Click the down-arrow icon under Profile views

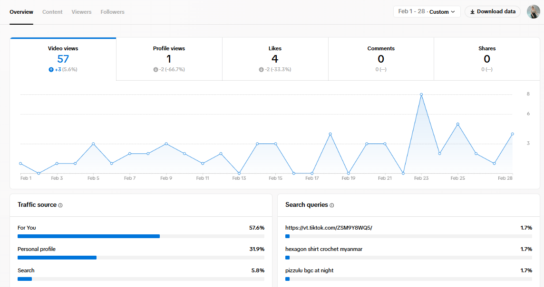pyautogui.click(x=156, y=70)
